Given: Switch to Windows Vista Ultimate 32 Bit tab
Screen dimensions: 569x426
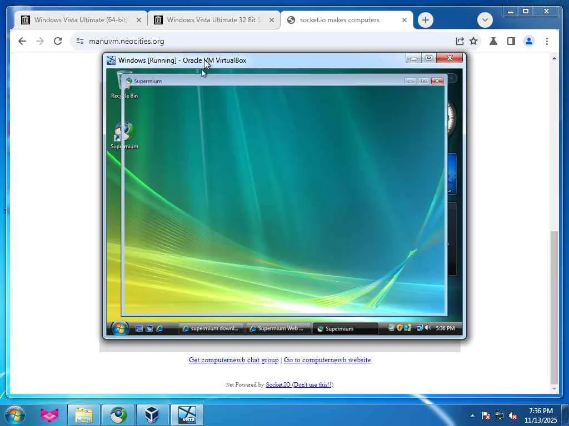Looking at the screenshot, I should coord(214,20).
